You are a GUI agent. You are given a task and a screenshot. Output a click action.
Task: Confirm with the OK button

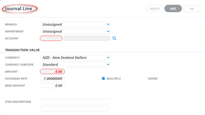click(x=192, y=8)
